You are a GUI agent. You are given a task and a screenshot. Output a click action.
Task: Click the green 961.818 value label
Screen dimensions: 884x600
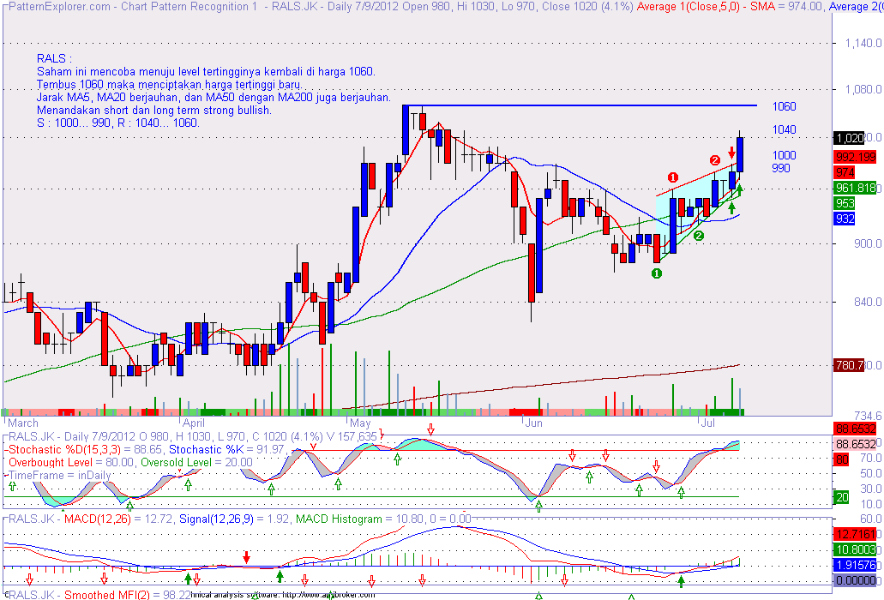[x=855, y=189]
